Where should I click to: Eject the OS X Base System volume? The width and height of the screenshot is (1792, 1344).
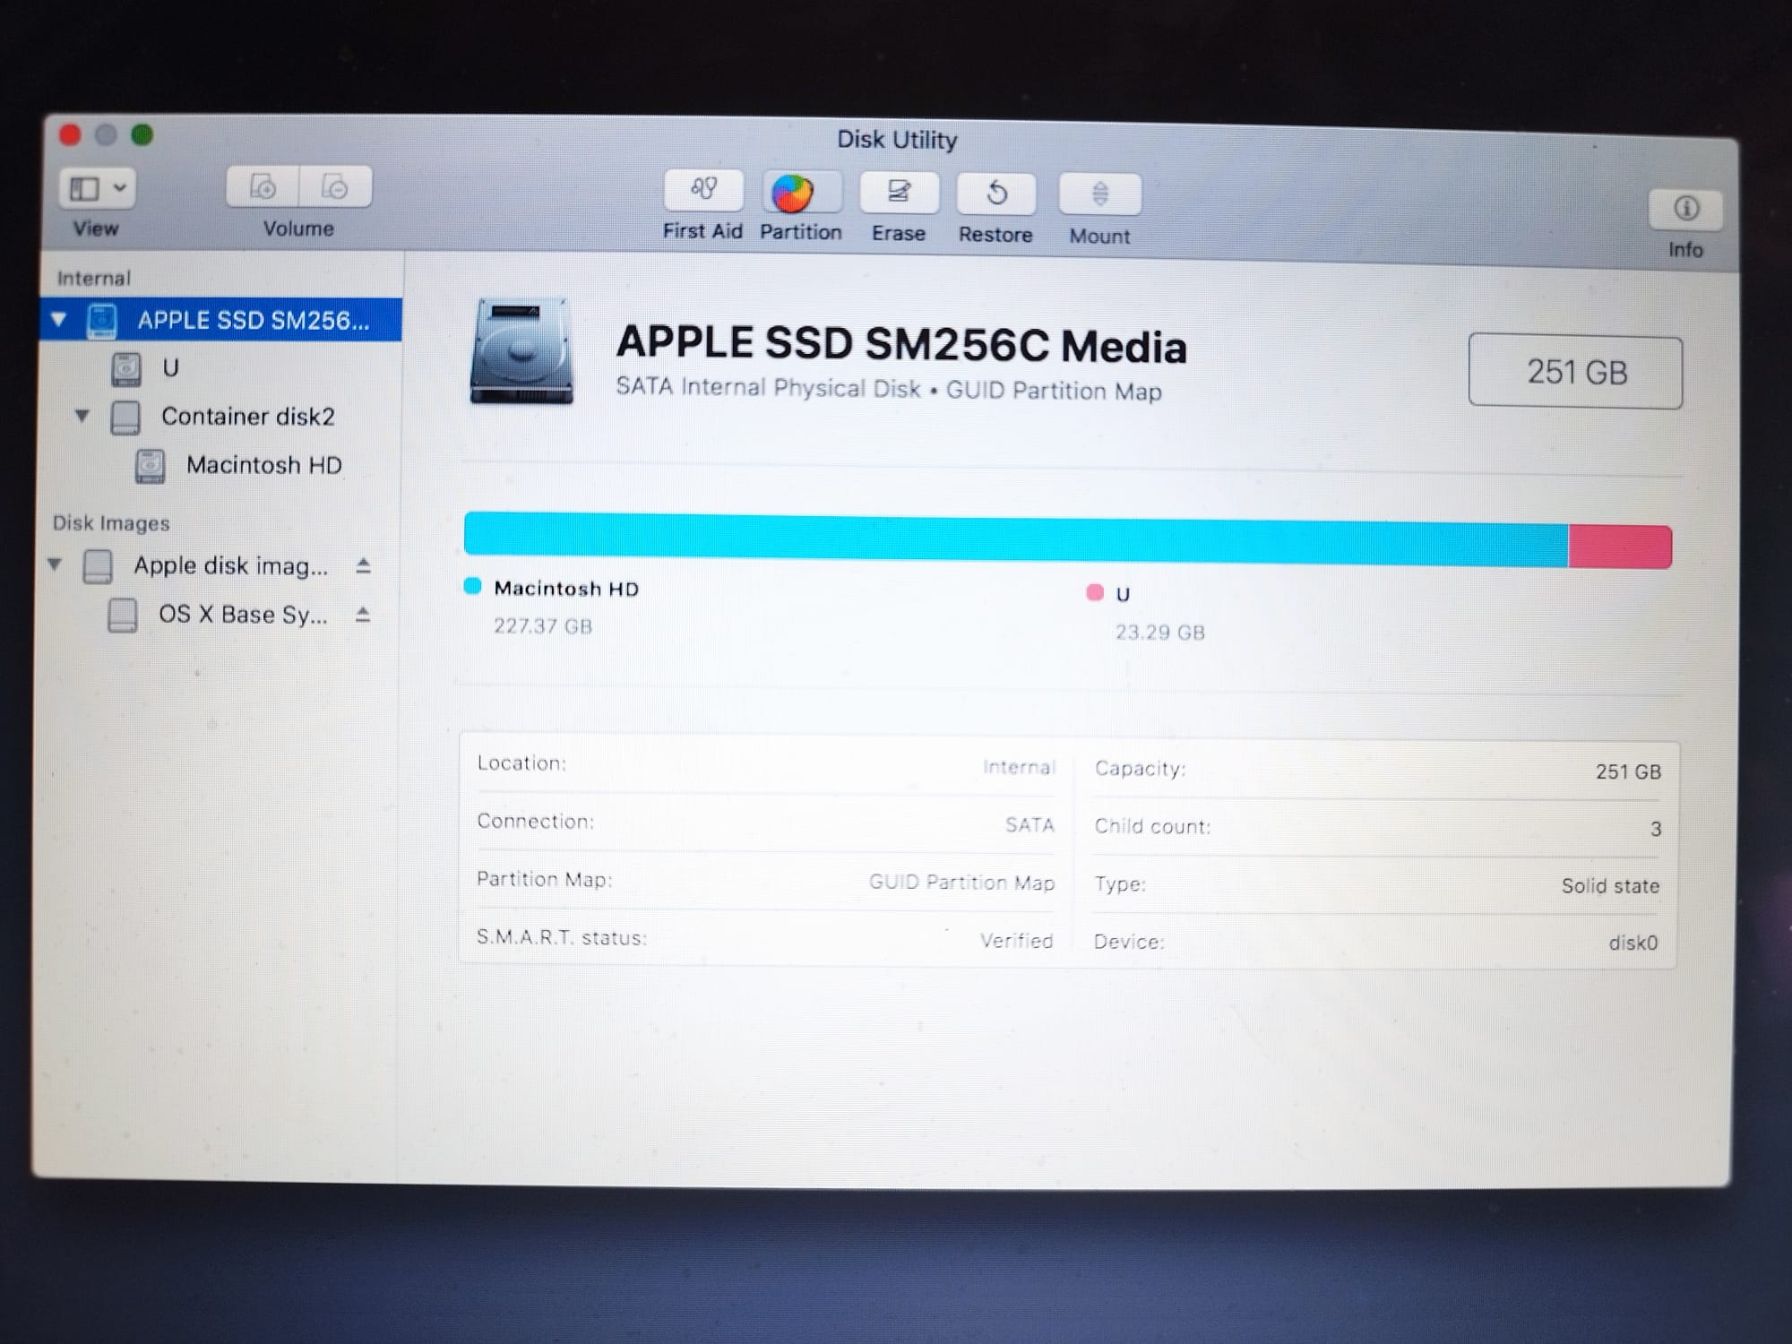(363, 615)
